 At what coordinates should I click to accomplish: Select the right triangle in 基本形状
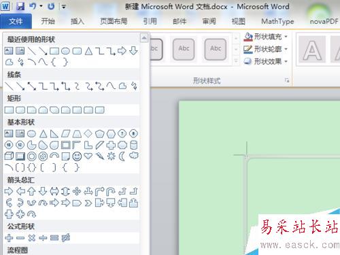tap(54, 134)
